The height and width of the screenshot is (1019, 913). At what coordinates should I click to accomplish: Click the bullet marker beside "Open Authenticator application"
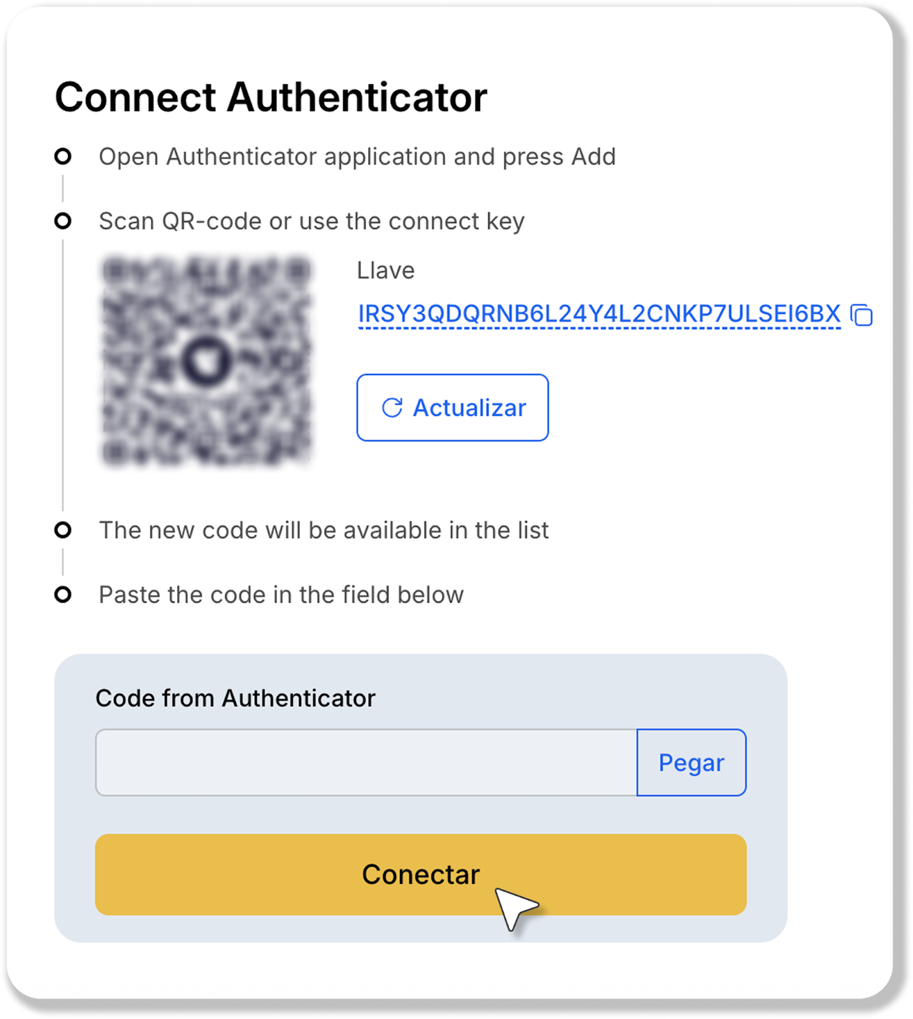point(62,156)
